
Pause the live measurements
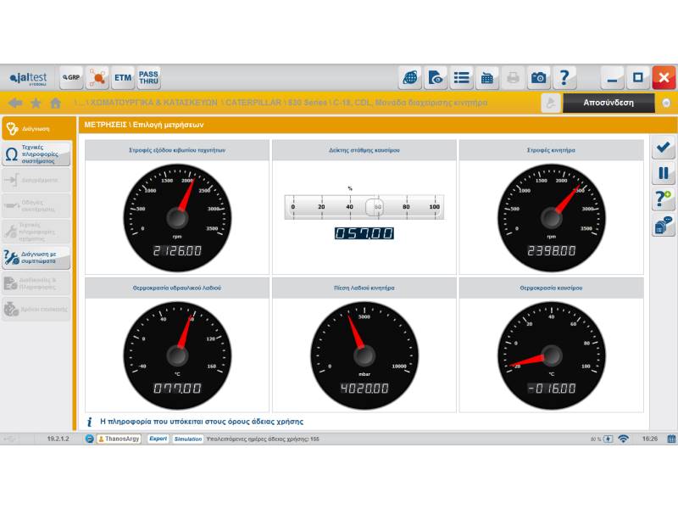(663, 173)
